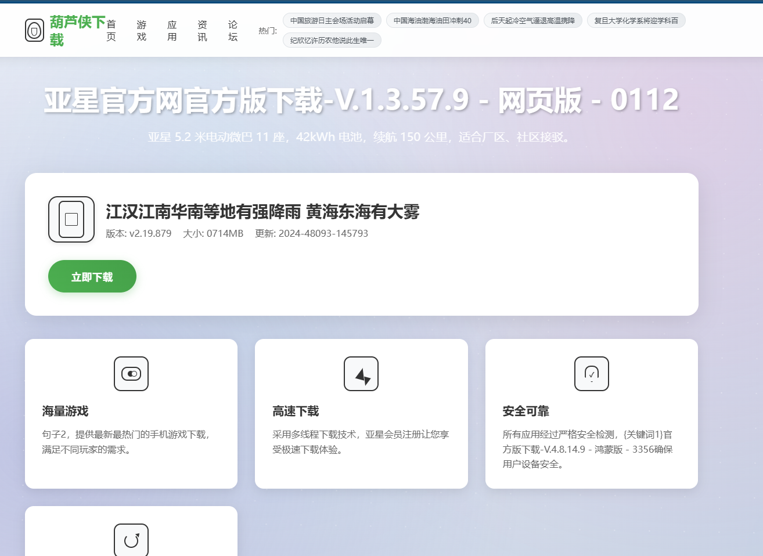This screenshot has height=556, width=763.
Task: Open the 葫芦侠下载 brand title link
Action: tap(77, 31)
